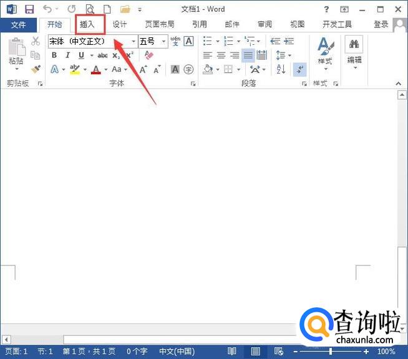Screen dimensions: 408x359
Task: Undo the last action
Action: point(47,9)
